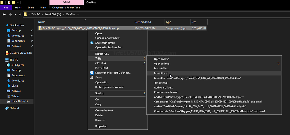
Task: Click the Share arrow icon in context menu
Action: click(x=92, y=78)
